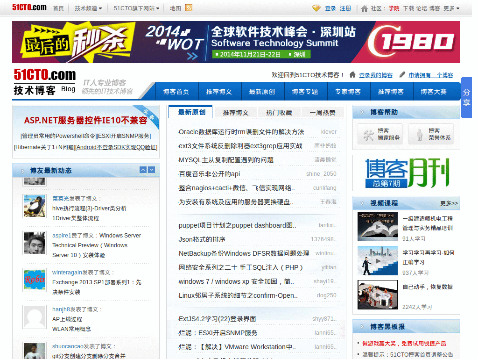Click 地图 in top bar
Screen dimensions: 478x359
[x=176, y=8]
